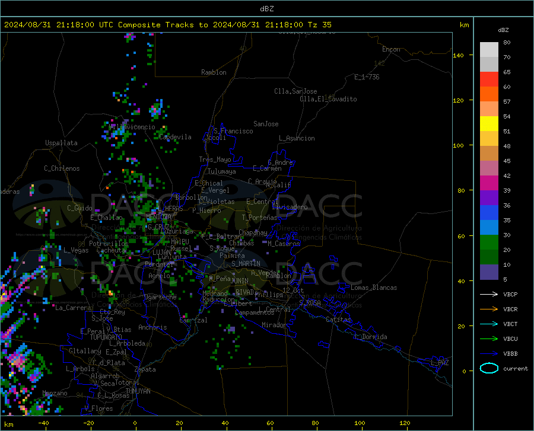534x431 pixels.
Task: Click the Lomas_Blancas map label
Action: tap(374, 288)
